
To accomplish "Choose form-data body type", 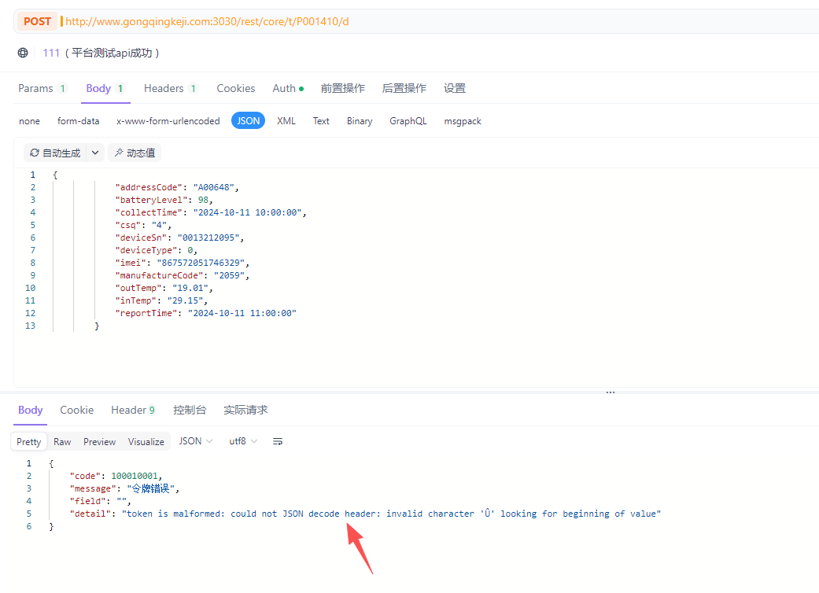I will coord(78,121).
